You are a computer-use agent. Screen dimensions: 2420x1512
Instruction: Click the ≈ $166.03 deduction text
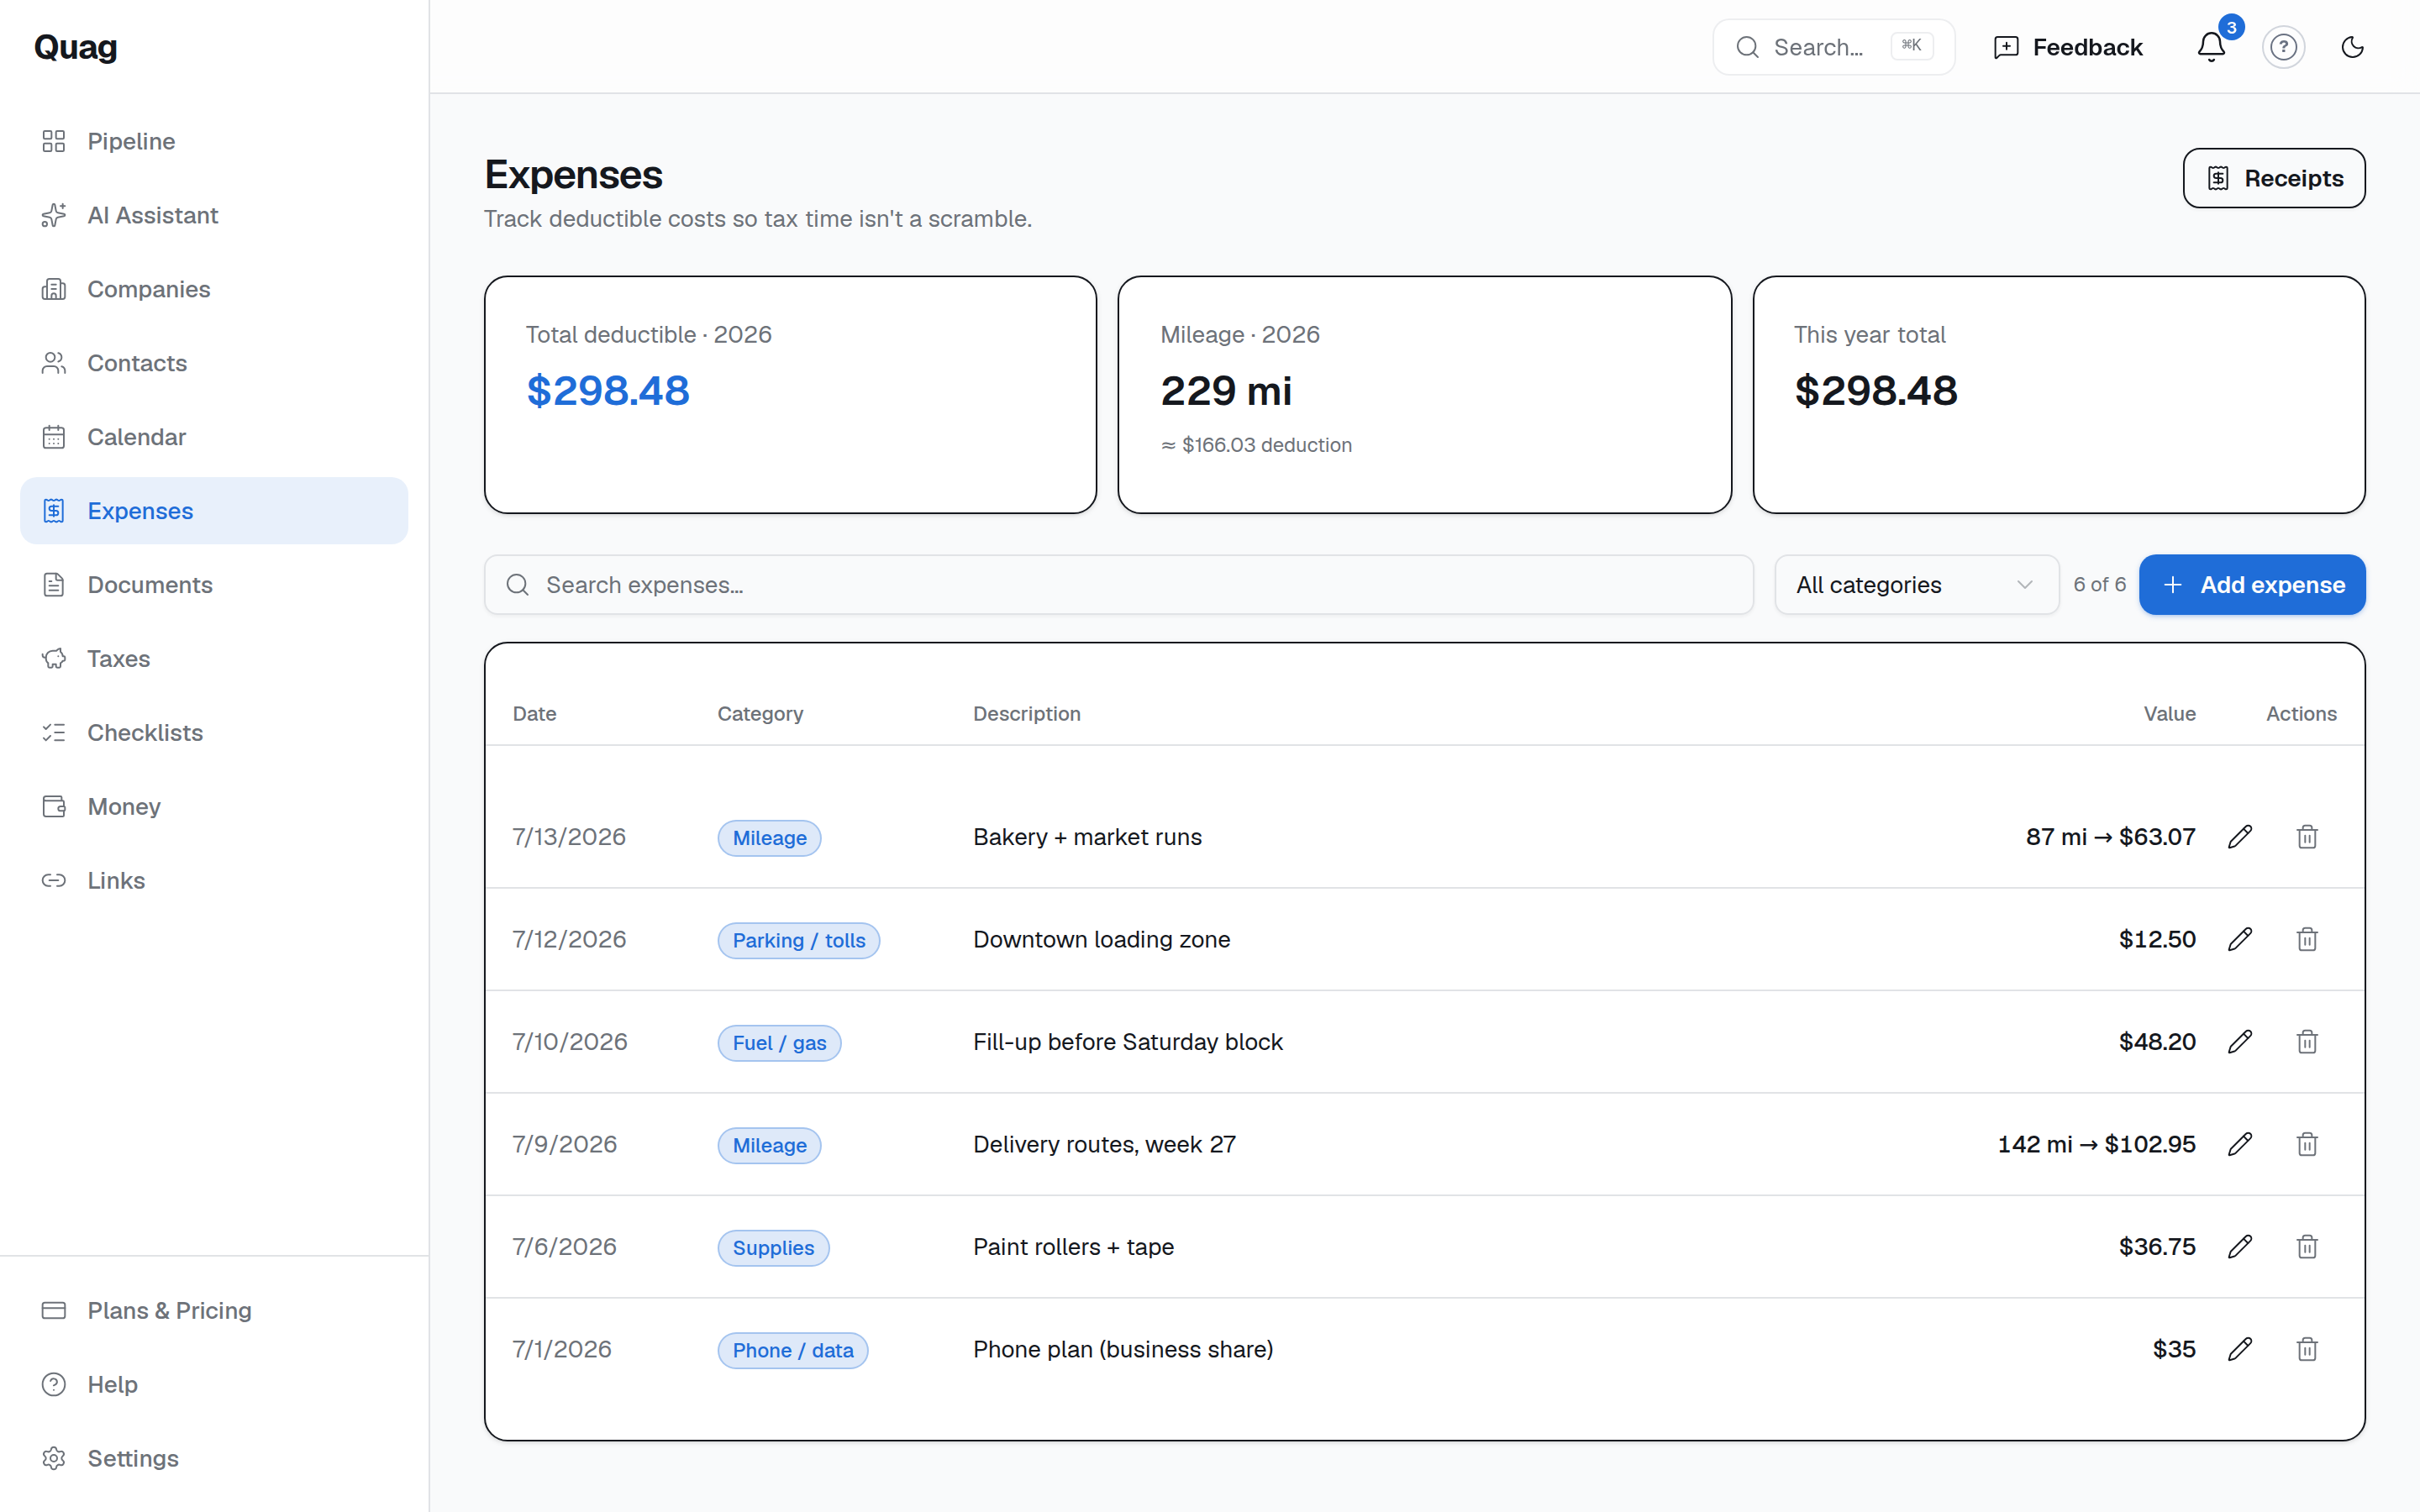click(1256, 445)
